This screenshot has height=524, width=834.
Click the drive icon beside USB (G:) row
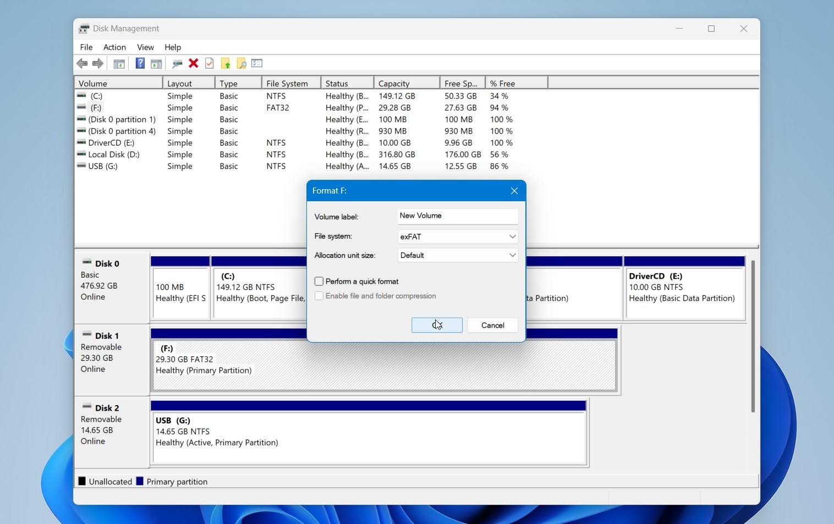81,166
